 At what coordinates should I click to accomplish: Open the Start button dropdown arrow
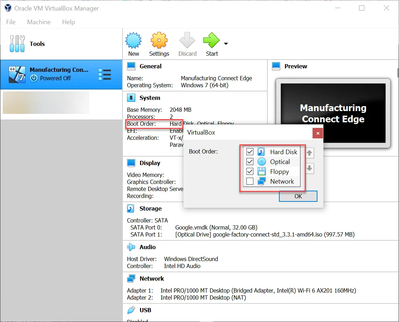(226, 43)
